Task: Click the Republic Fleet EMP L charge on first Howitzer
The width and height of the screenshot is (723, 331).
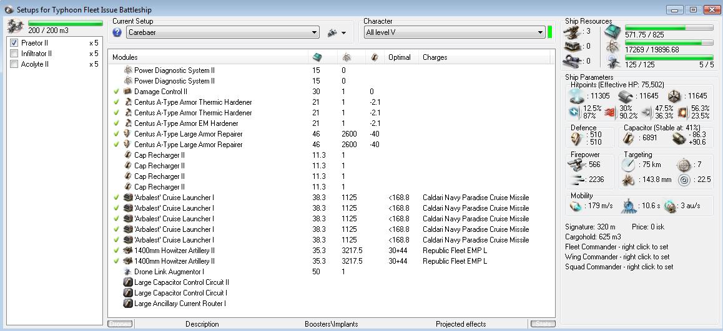Action: [455, 251]
